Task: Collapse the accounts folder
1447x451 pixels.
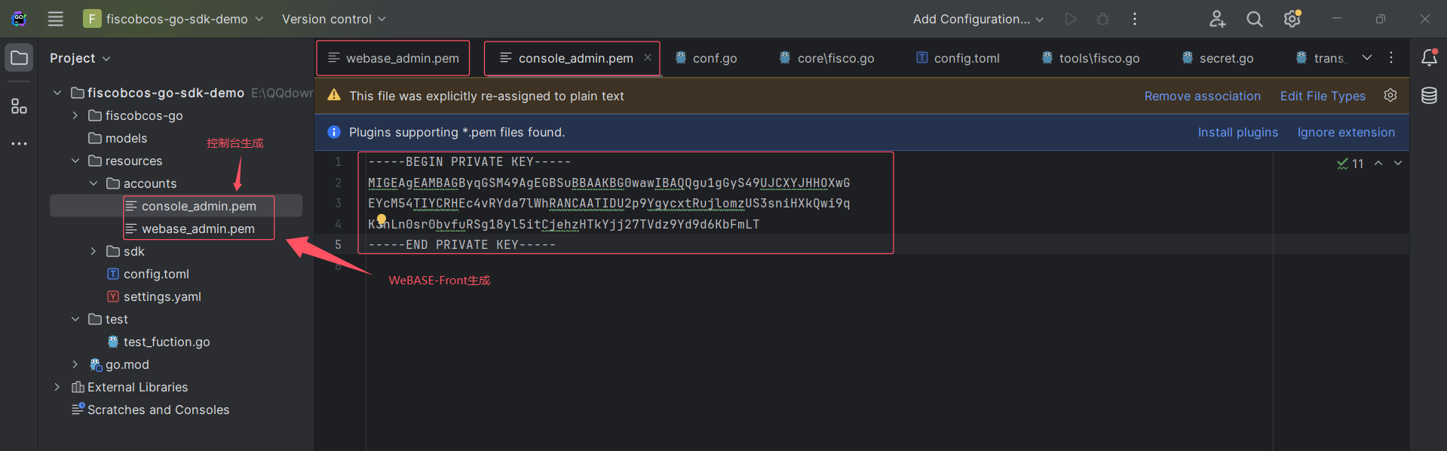Action: pyautogui.click(x=94, y=183)
